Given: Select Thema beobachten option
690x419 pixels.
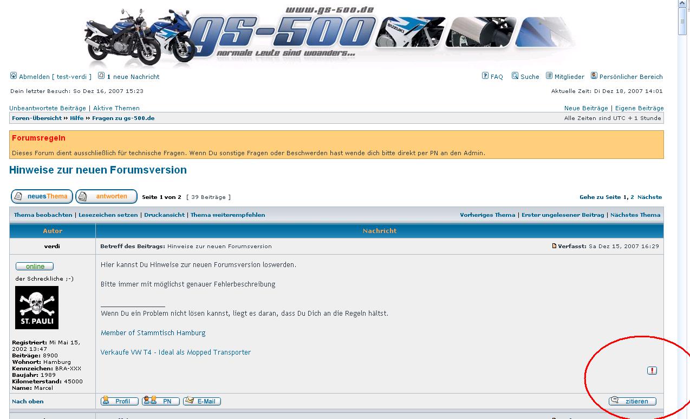Looking at the screenshot, I should pyautogui.click(x=43, y=215).
